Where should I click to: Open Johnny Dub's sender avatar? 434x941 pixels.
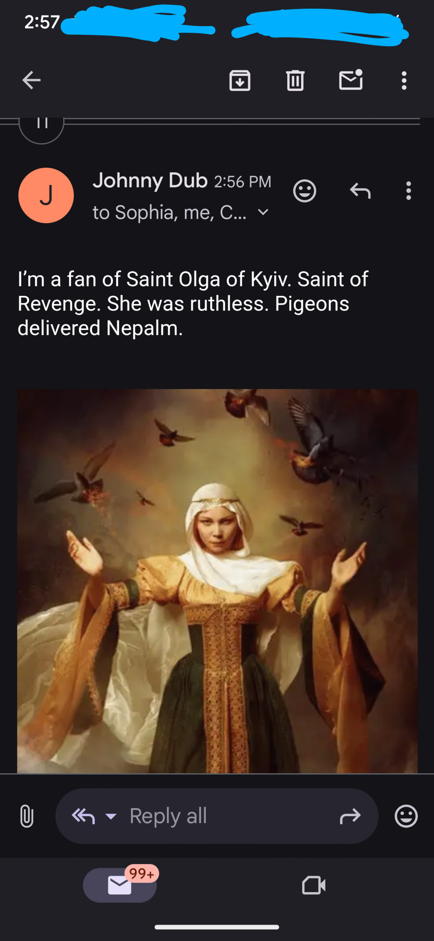pos(46,195)
